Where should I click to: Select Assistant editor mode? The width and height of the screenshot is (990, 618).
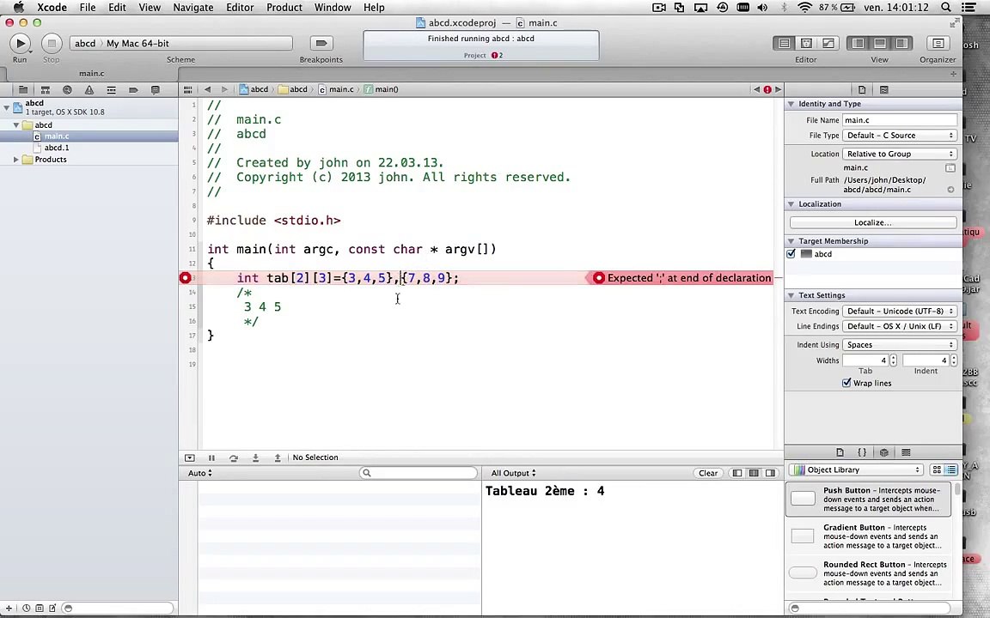tap(806, 43)
